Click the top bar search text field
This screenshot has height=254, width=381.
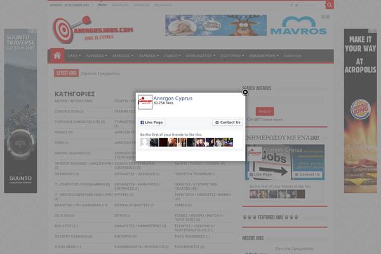coord(314,5)
